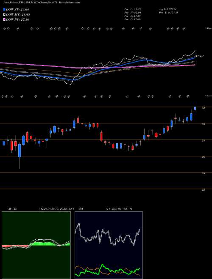Open the ADX indicator chart panel
Image resolution: width=212 pixels, height=279 pixels.
(x=109, y=245)
